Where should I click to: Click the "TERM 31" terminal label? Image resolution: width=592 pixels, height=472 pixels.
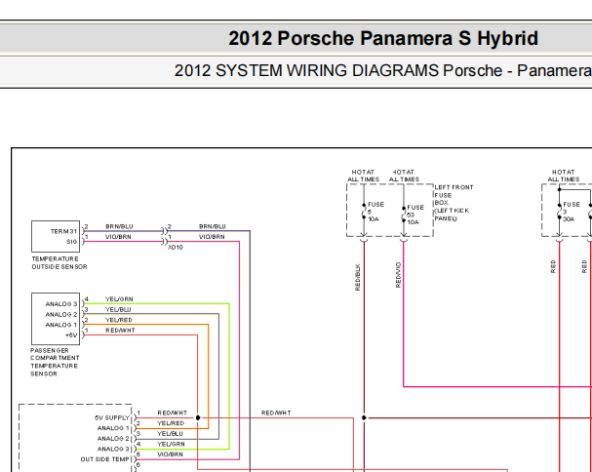(63, 231)
